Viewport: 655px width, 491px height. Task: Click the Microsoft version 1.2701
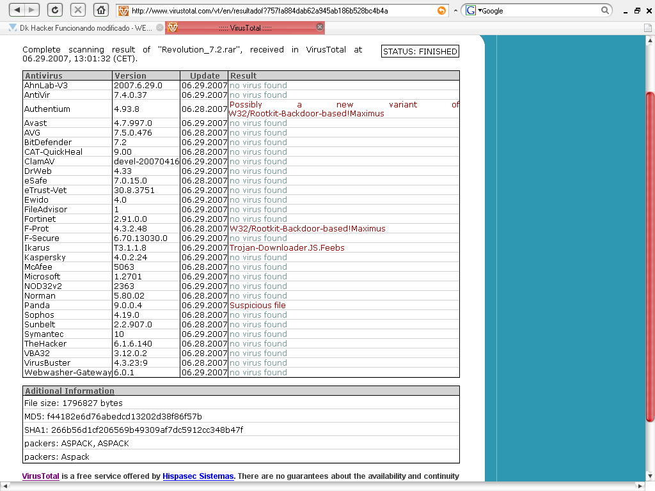click(128, 276)
